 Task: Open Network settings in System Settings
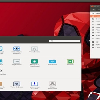52,62
